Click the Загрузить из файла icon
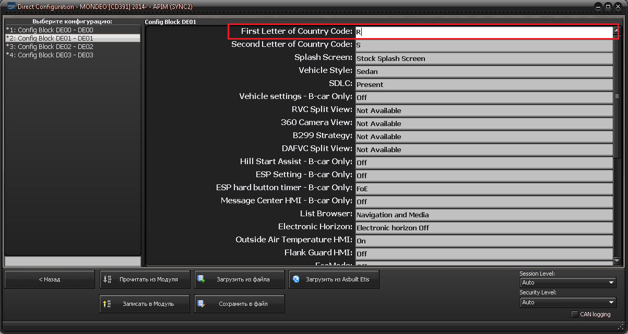This screenshot has height=334, width=628. (x=202, y=279)
